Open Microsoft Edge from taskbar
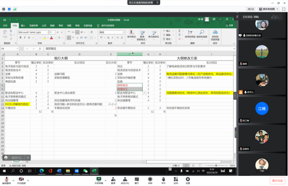Viewport: 288px width, 186px height. click(42, 171)
